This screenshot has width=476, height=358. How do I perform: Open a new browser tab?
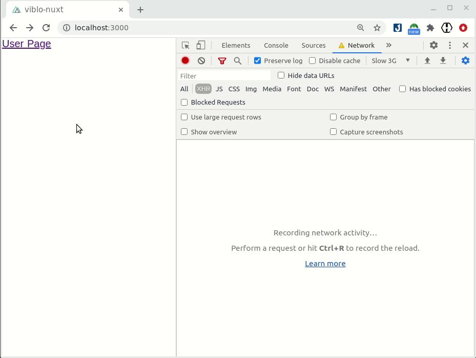pos(140,10)
